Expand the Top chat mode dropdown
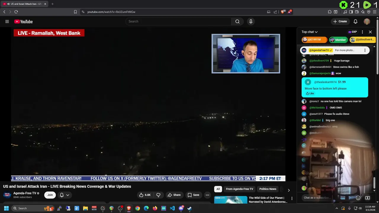The height and width of the screenshot is (213, 379). (310, 32)
